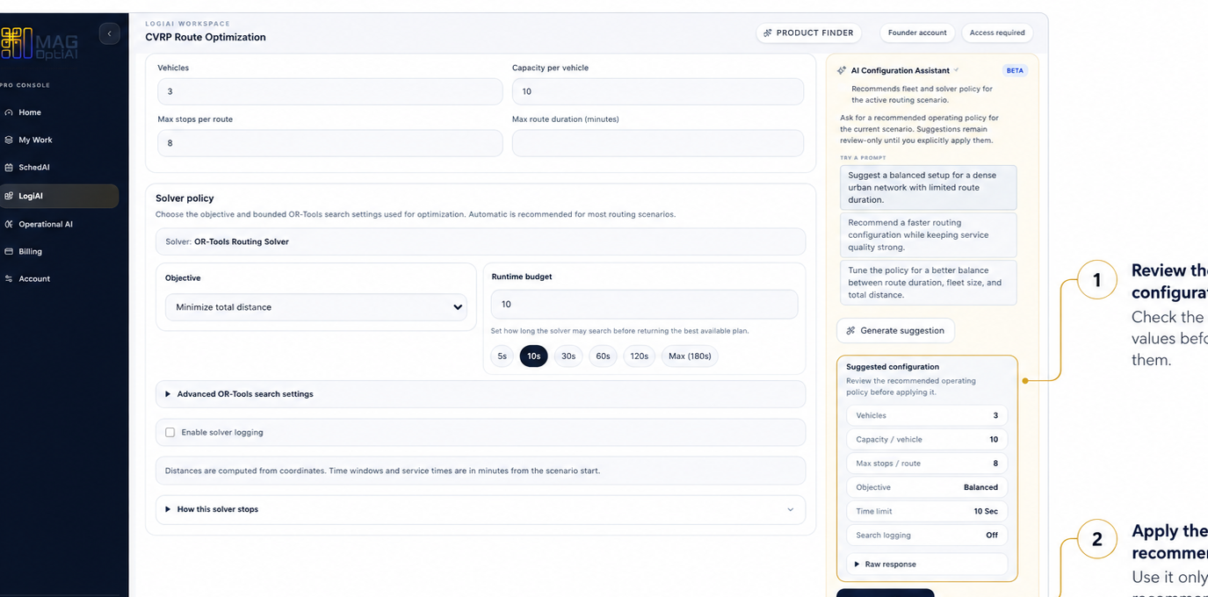Click the MAG OptiAI logo
The height and width of the screenshot is (597, 1208).
coord(40,43)
